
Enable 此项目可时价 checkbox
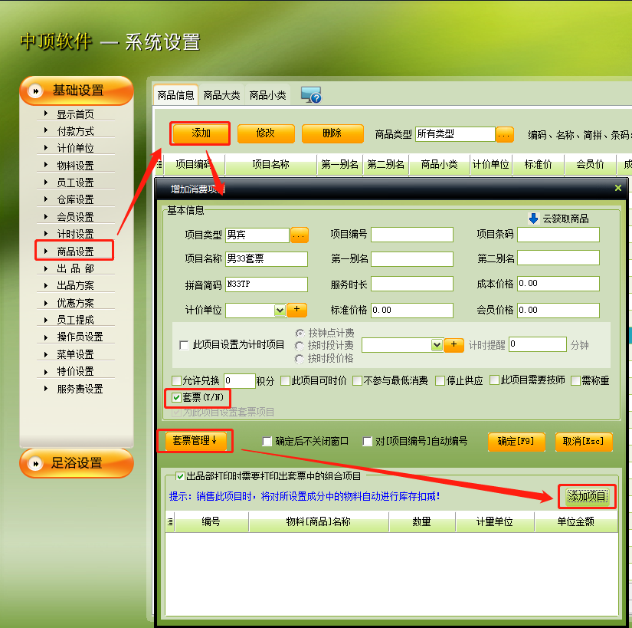coord(285,380)
